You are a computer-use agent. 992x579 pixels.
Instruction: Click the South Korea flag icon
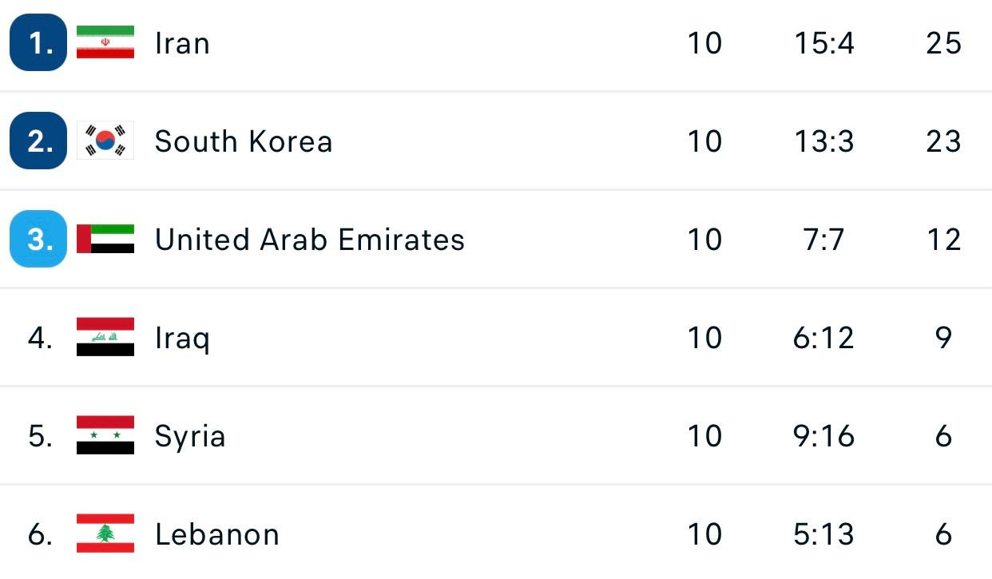pyautogui.click(x=105, y=141)
